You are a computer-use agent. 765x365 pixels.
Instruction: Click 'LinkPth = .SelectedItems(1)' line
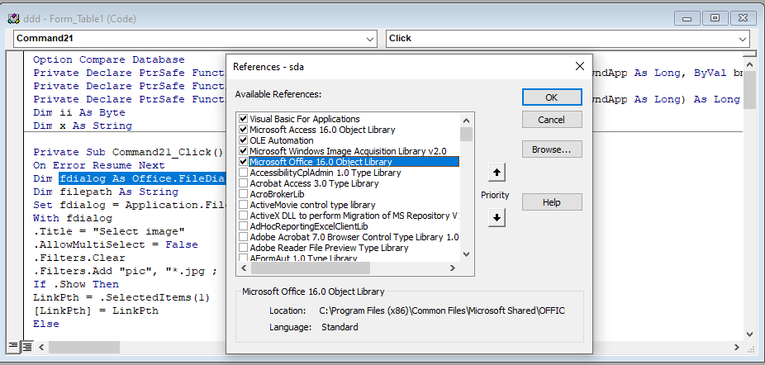(121, 296)
